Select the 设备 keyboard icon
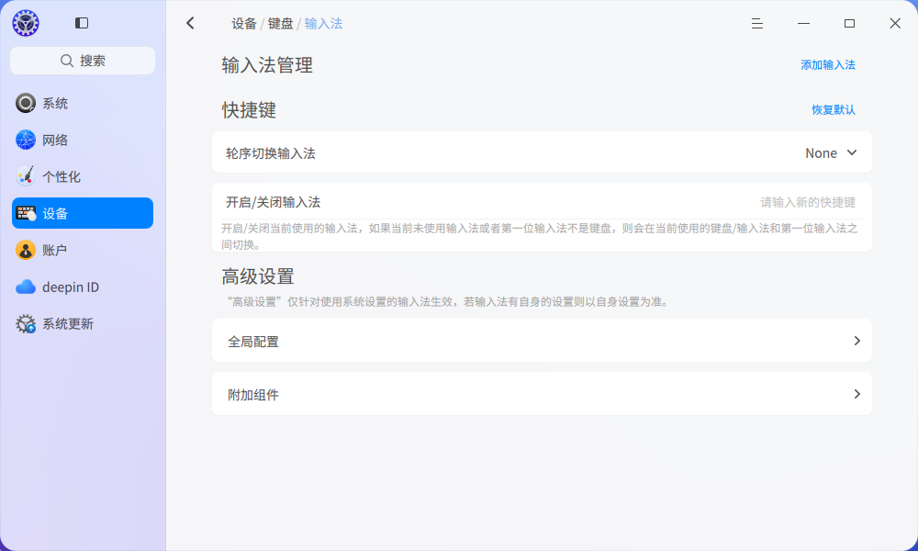Viewport: 918px width, 551px height. pos(26,213)
